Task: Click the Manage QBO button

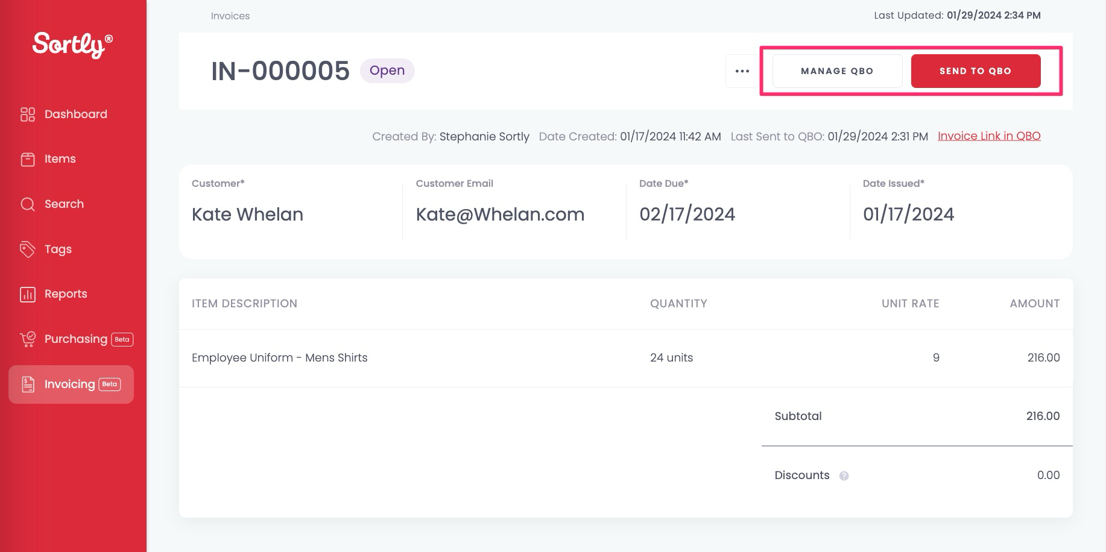Action: tap(836, 71)
